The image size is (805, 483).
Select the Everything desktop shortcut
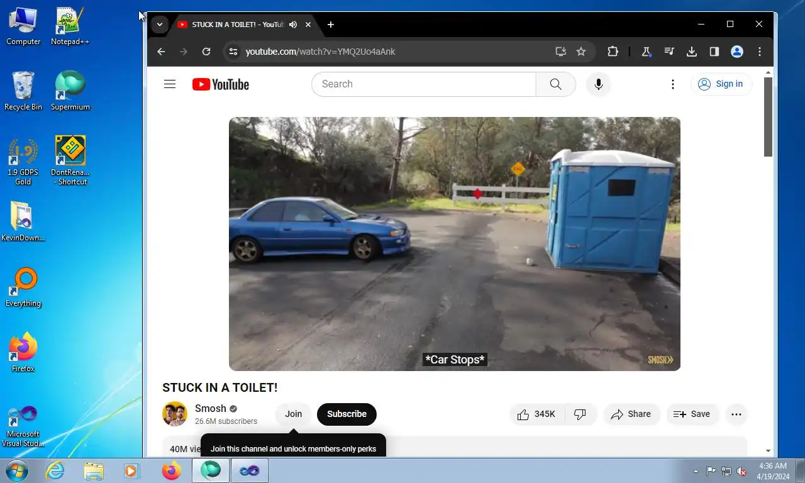click(x=23, y=288)
